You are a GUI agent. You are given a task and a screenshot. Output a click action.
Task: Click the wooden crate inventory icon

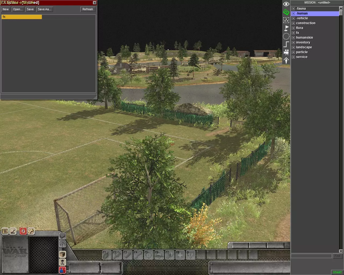pos(63,254)
